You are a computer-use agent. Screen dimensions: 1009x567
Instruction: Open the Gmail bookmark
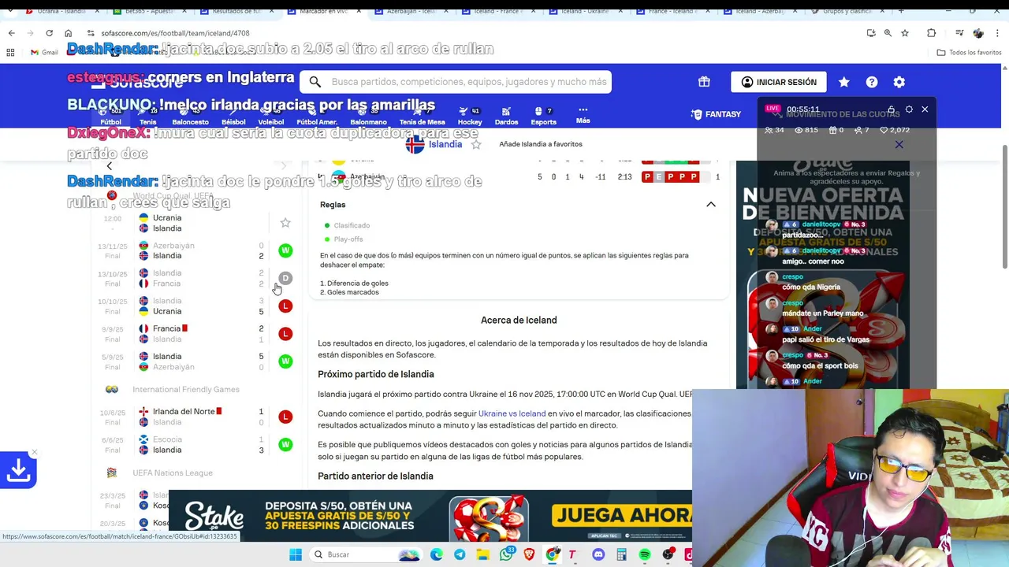(44, 53)
